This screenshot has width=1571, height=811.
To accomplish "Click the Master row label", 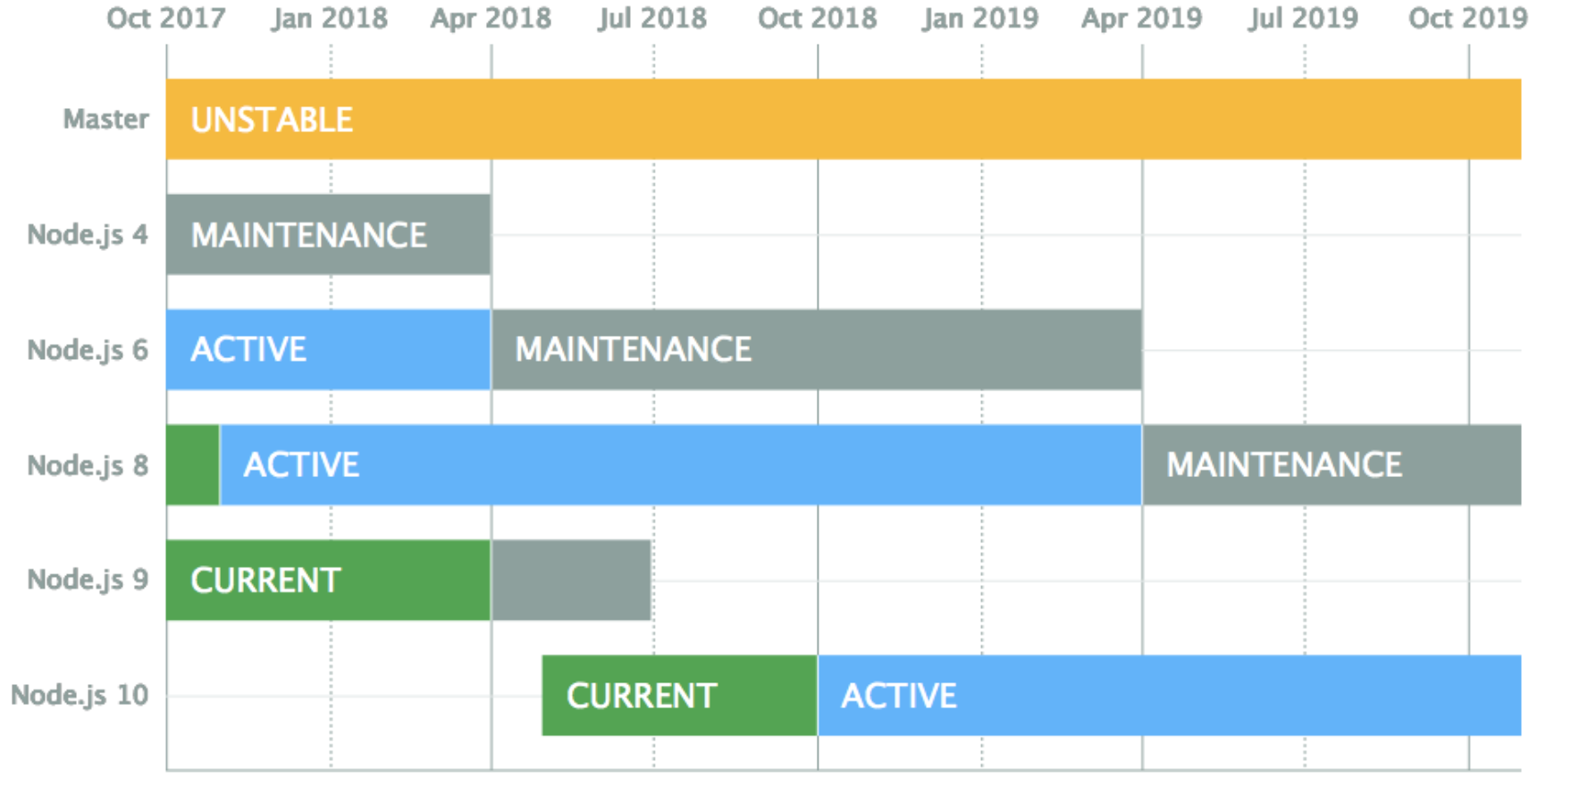I will [105, 120].
